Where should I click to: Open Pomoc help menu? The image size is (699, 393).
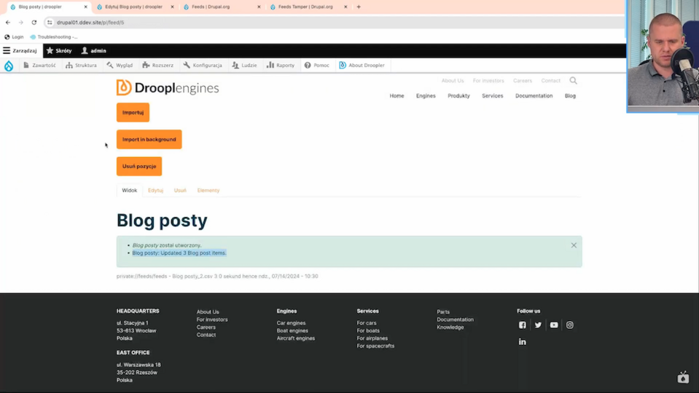coord(316,65)
